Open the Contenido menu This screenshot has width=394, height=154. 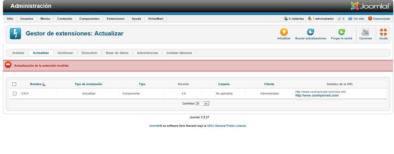coord(64,19)
